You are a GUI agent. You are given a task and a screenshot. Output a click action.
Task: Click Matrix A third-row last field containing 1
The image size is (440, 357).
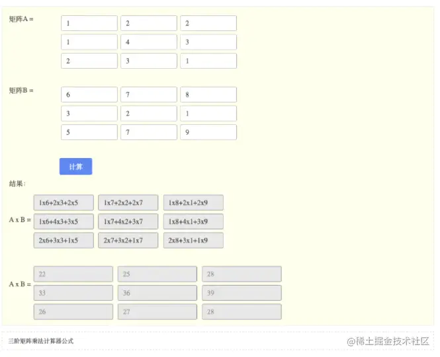(208, 61)
